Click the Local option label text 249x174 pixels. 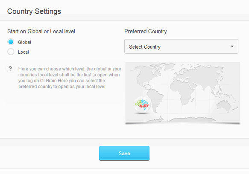click(x=23, y=52)
